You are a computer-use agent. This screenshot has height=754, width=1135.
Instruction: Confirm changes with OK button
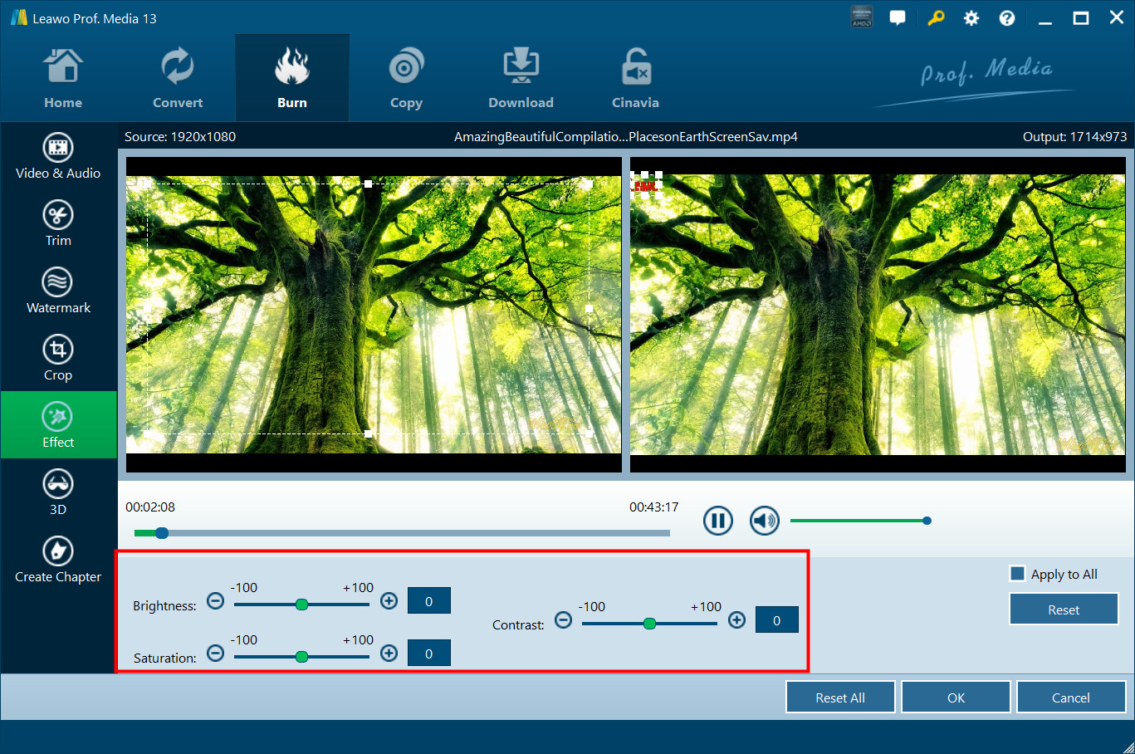tap(956, 698)
